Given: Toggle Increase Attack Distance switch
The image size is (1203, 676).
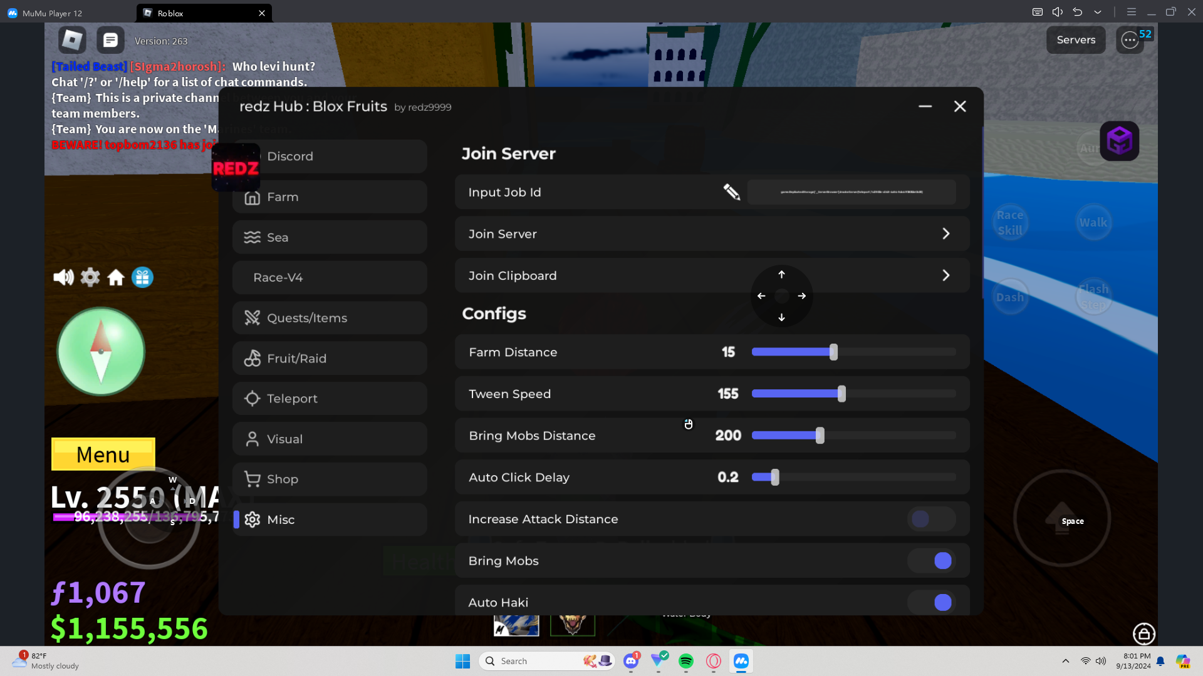Looking at the screenshot, I should (x=932, y=519).
